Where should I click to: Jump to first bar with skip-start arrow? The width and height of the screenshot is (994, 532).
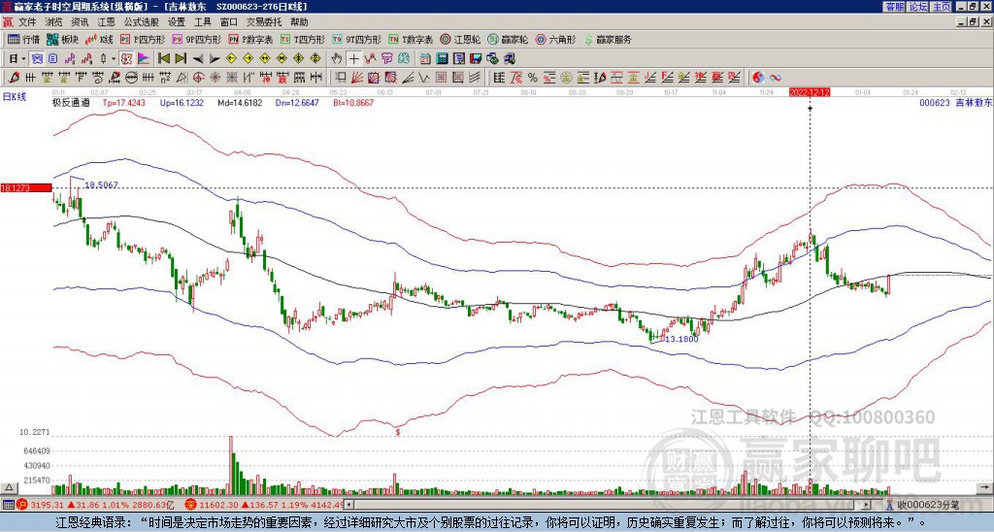[x=161, y=58]
